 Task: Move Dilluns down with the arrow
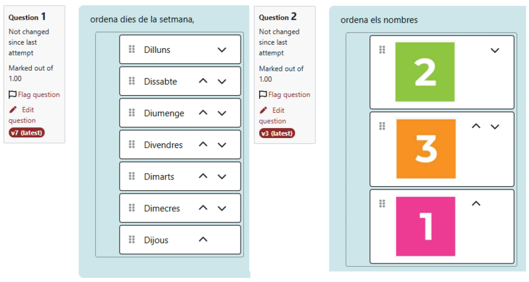pyautogui.click(x=222, y=50)
